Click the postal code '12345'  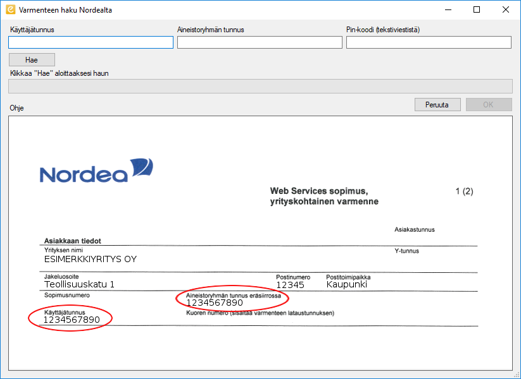coord(290,285)
